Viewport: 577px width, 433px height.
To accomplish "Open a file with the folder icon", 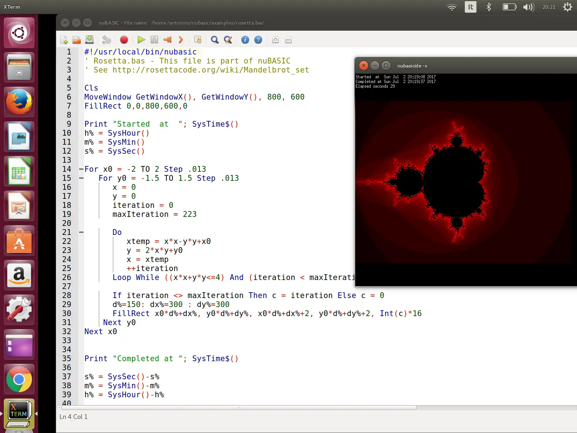I will tap(76, 40).
